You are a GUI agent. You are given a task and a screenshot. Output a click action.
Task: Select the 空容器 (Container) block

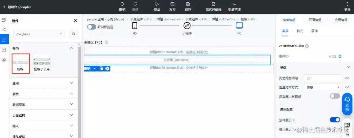(177, 60)
